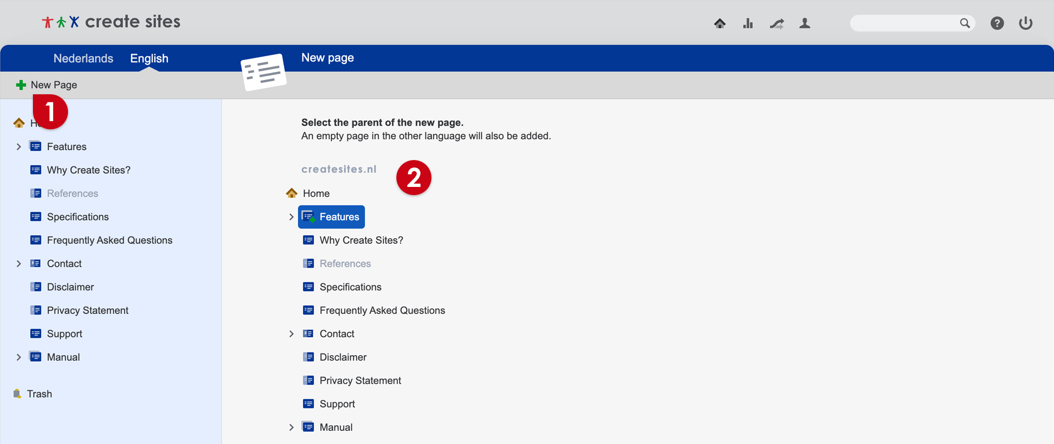Open the statistics bar chart icon
This screenshot has height=444, width=1054.
(748, 23)
